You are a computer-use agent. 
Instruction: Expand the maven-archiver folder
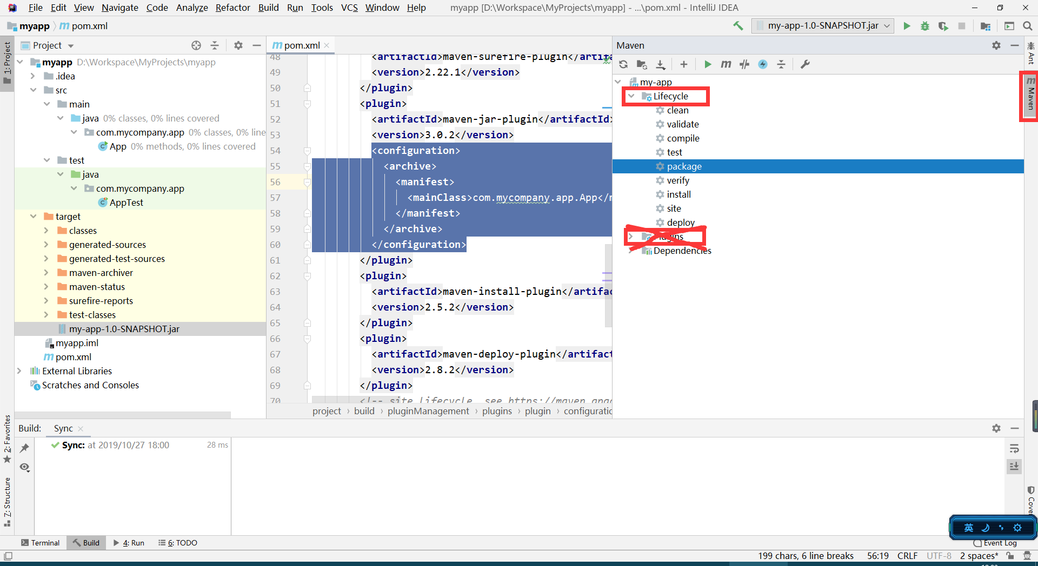click(x=46, y=273)
